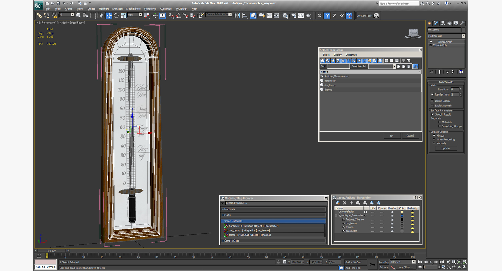502x271 pixels.
Task: Change 0 (default) layer color swatch
Action: point(402,212)
